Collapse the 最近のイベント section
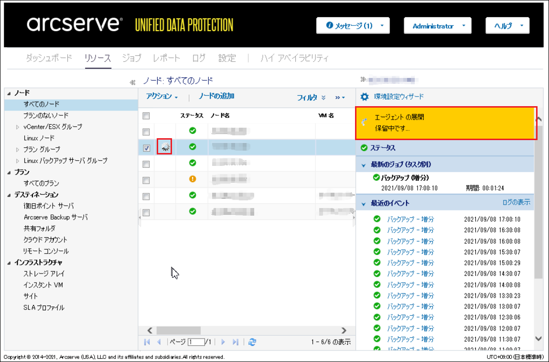This screenshot has width=549, height=362. point(364,204)
